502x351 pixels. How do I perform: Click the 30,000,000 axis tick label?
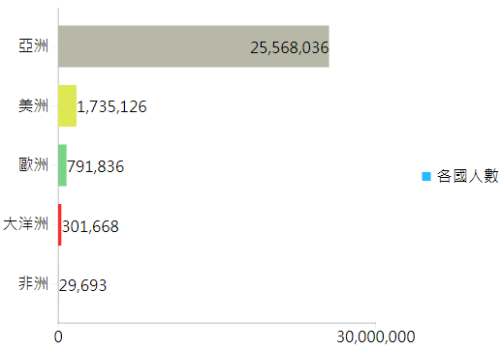(x=376, y=337)
